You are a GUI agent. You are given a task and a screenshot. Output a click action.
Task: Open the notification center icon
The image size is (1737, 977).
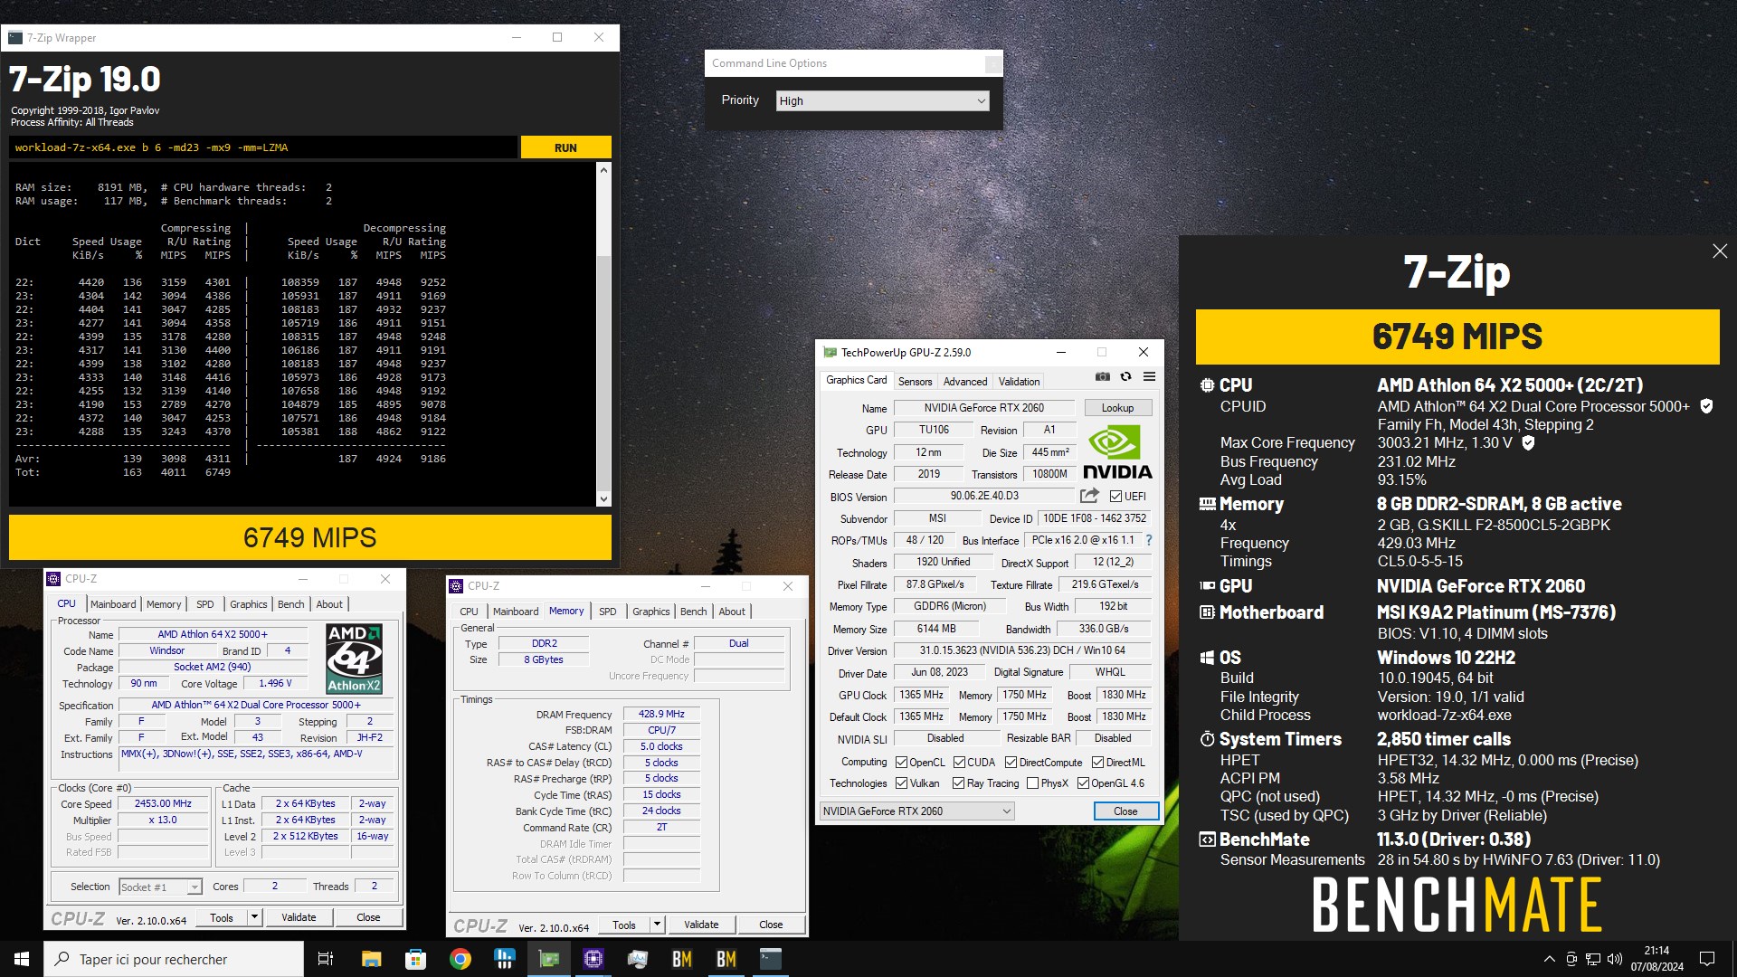1707,959
